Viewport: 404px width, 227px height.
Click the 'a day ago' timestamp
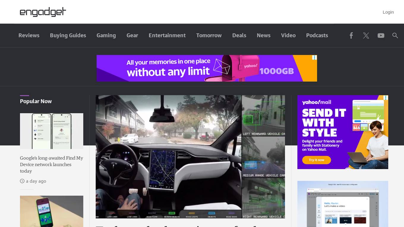pyautogui.click(x=36, y=181)
